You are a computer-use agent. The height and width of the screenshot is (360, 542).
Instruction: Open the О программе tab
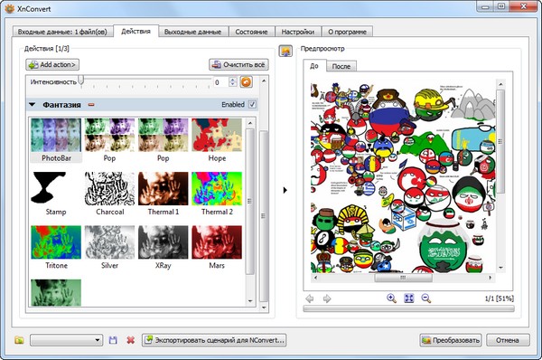click(347, 32)
